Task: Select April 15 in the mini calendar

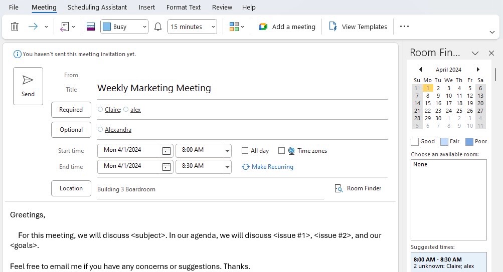Action: pyautogui.click(x=428, y=103)
